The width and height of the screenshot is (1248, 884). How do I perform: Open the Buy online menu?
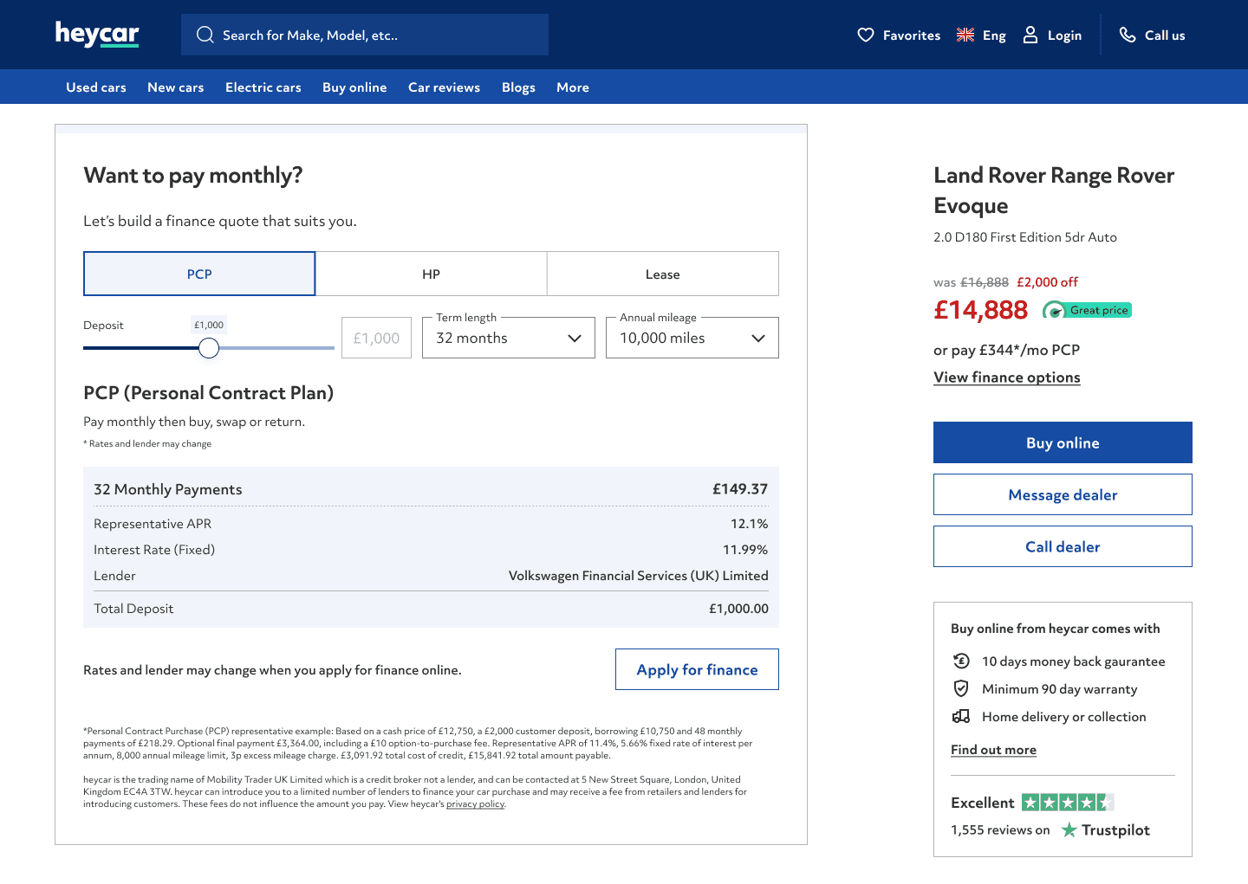(x=354, y=87)
